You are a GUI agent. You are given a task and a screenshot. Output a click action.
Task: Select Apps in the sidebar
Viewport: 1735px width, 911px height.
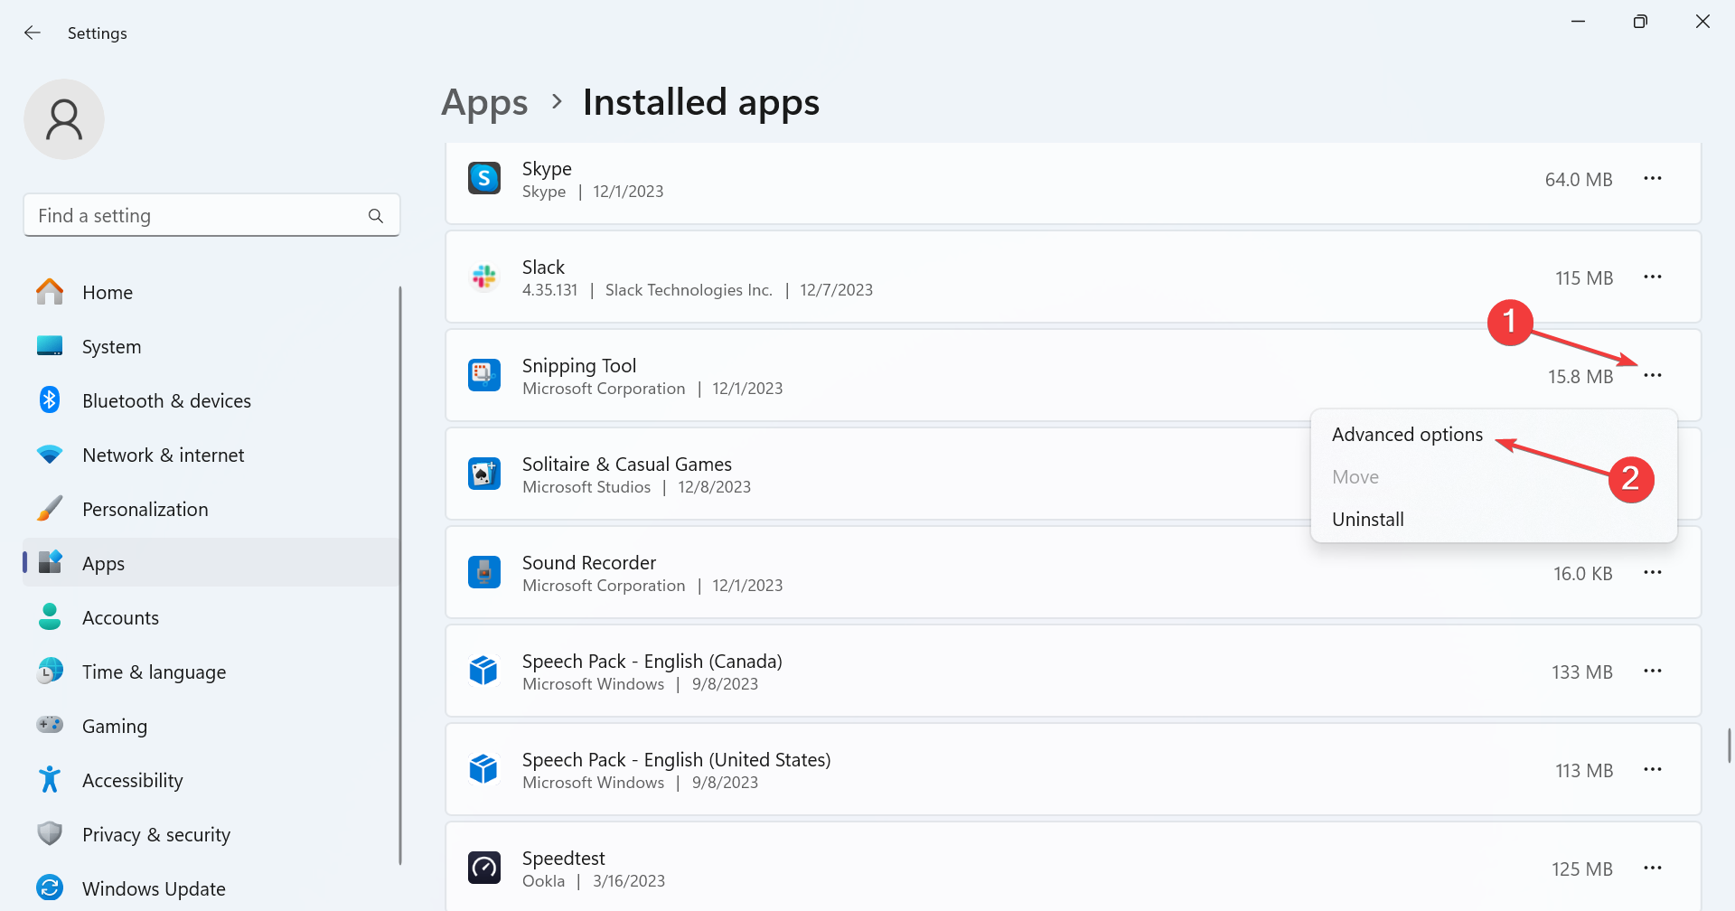211,563
